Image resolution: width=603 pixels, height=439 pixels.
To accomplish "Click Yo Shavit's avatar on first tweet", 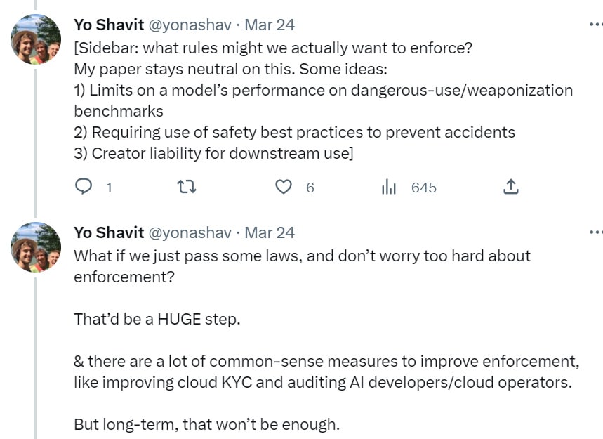I will [35, 39].
